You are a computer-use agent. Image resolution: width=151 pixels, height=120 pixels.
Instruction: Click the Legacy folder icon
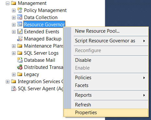click(20, 74)
